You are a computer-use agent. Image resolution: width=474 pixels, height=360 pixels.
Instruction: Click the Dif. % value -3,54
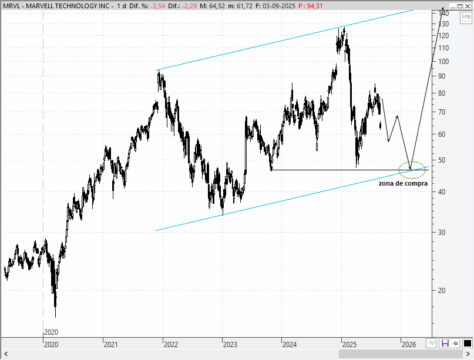click(x=157, y=6)
